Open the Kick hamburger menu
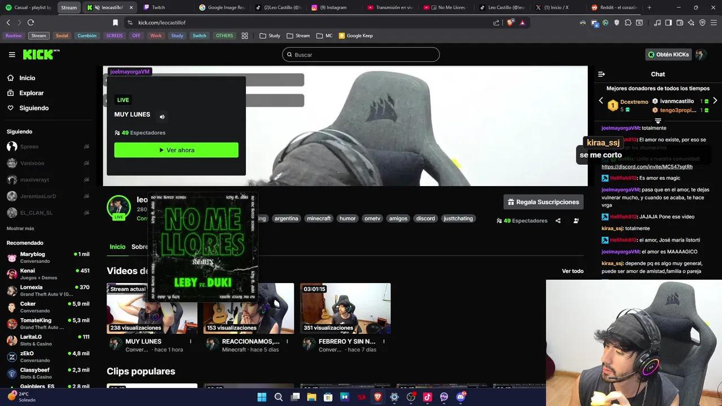Image resolution: width=722 pixels, height=406 pixels. [12, 55]
